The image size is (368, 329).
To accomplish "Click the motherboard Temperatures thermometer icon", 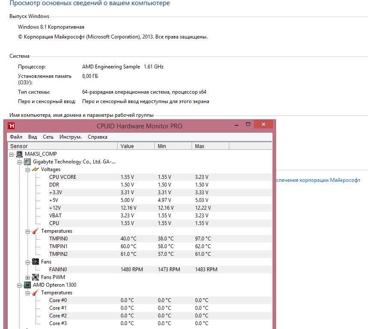I will (x=36, y=231).
